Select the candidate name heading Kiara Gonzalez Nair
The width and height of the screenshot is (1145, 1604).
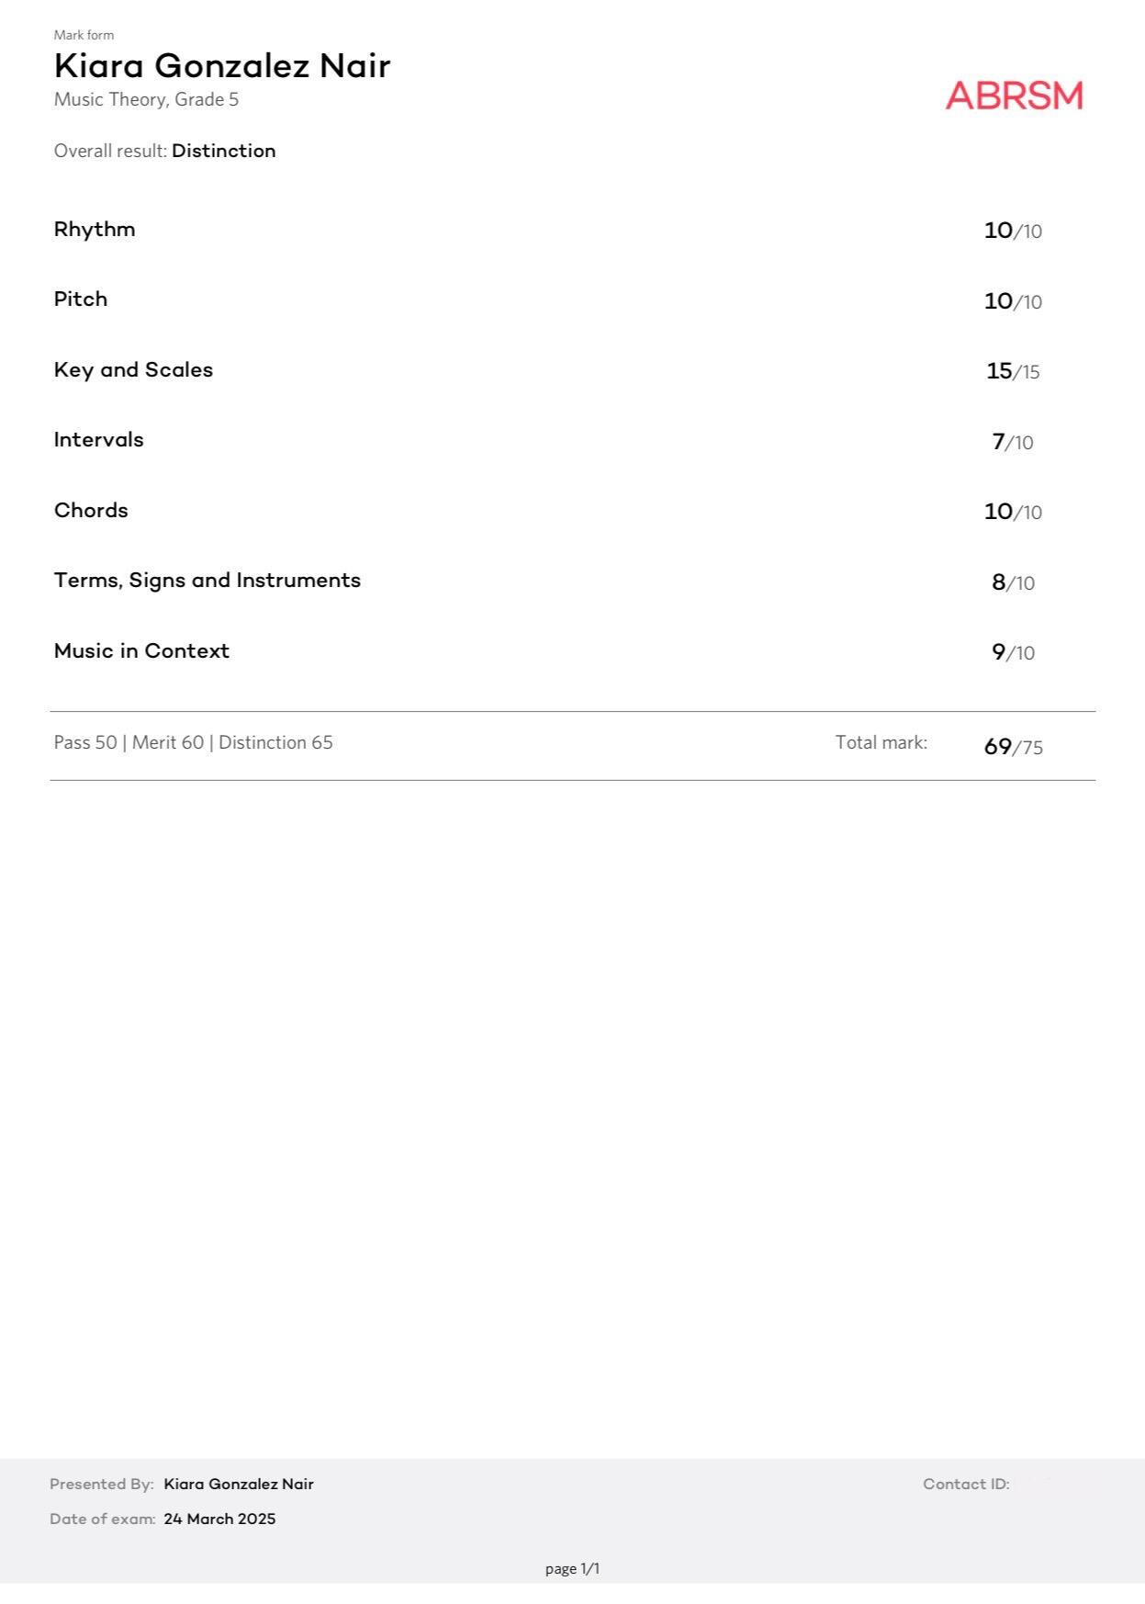point(222,66)
